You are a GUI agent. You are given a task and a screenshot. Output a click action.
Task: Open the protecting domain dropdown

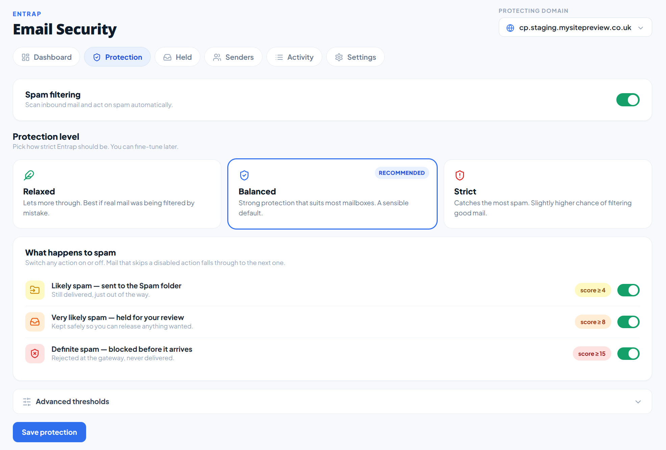(575, 27)
